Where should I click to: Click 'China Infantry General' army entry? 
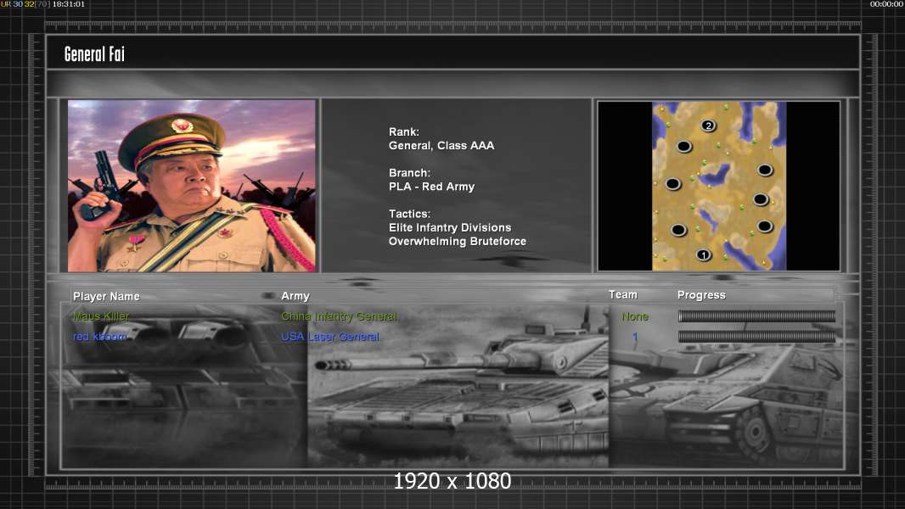coord(339,316)
